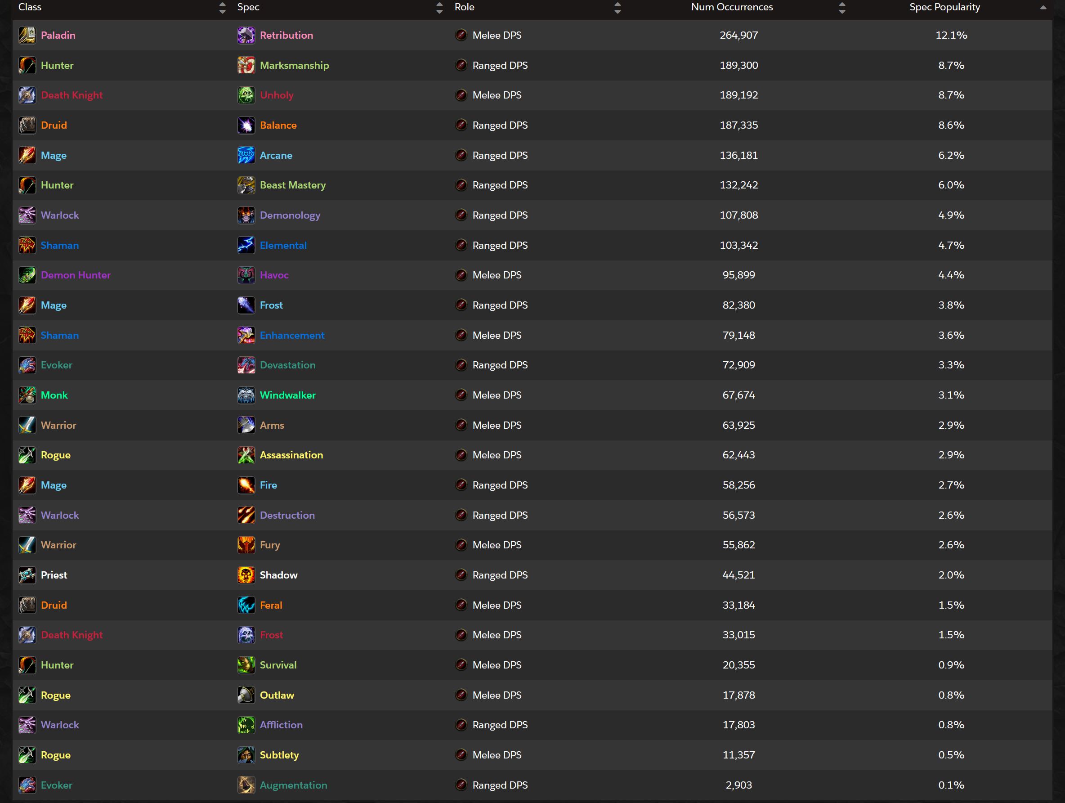
Task: Open the Priest class link
Action: click(54, 575)
